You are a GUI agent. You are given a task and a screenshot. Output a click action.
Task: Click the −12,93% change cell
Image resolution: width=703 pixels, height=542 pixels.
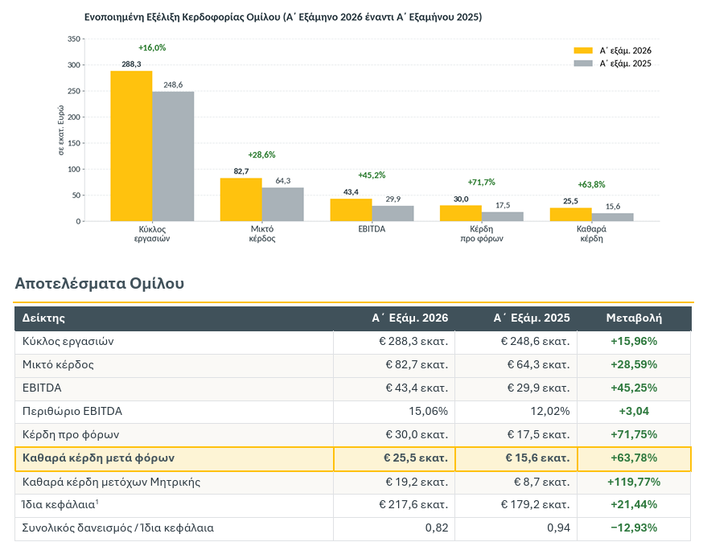[634, 528]
